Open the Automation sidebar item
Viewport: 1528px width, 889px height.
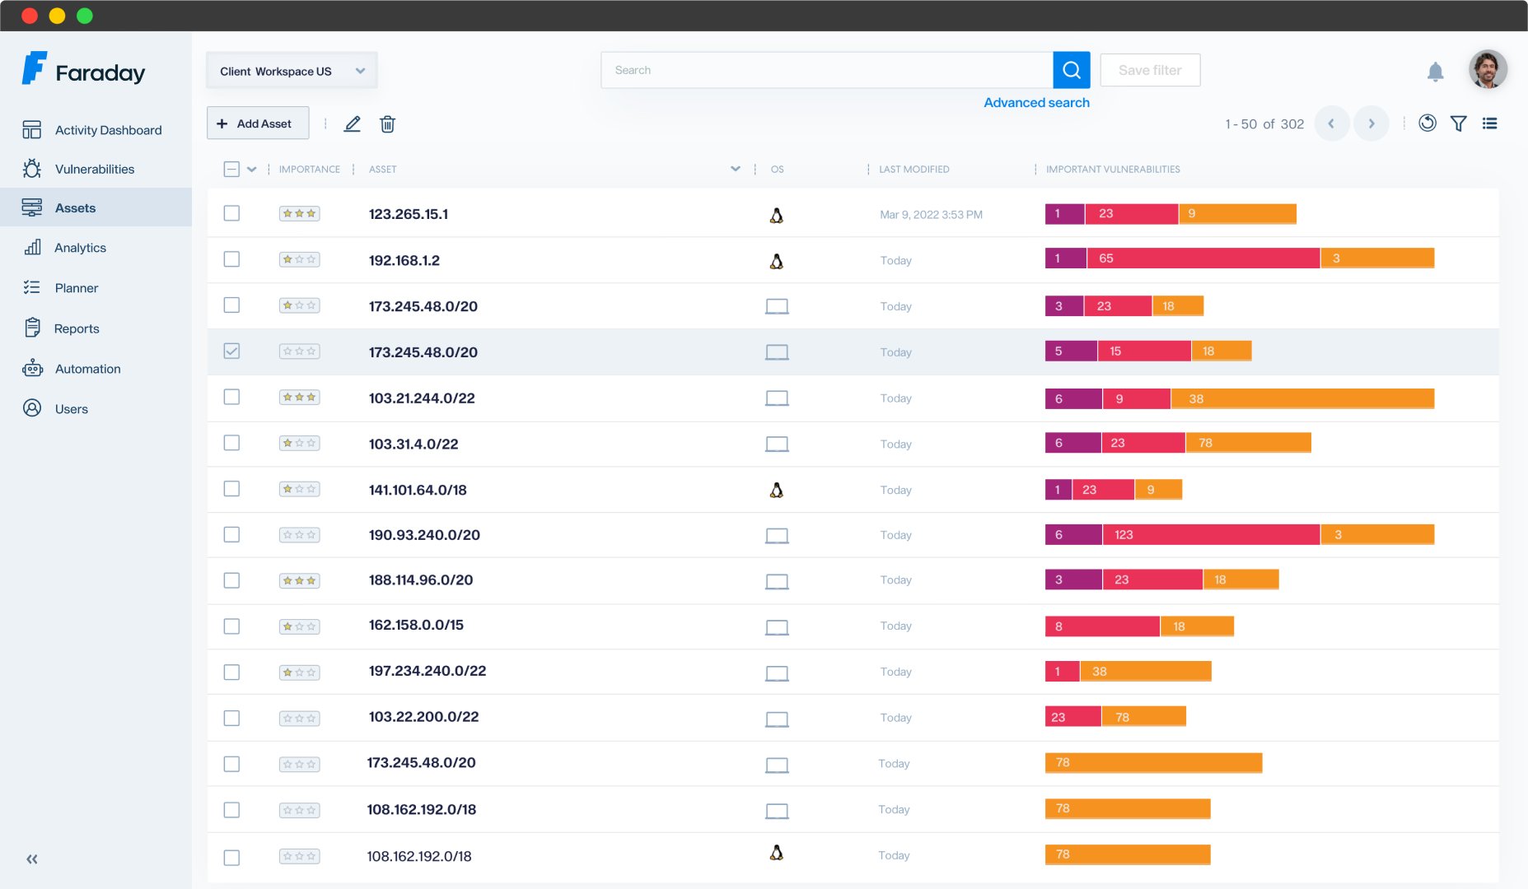[87, 369]
